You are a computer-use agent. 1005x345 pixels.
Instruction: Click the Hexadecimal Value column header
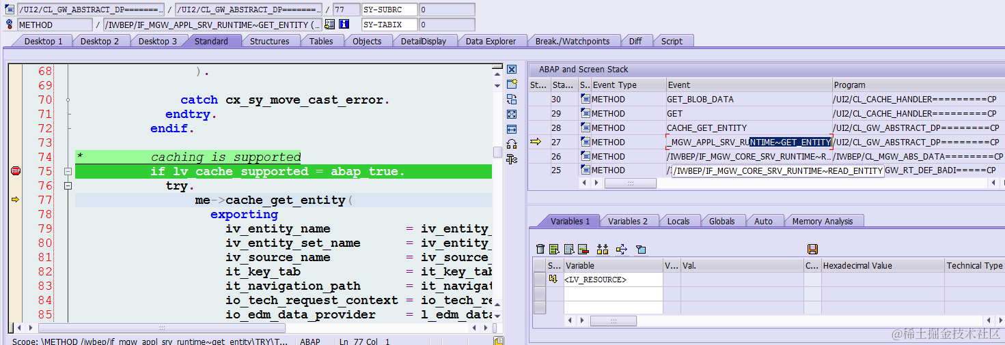pyautogui.click(x=882, y=265)
